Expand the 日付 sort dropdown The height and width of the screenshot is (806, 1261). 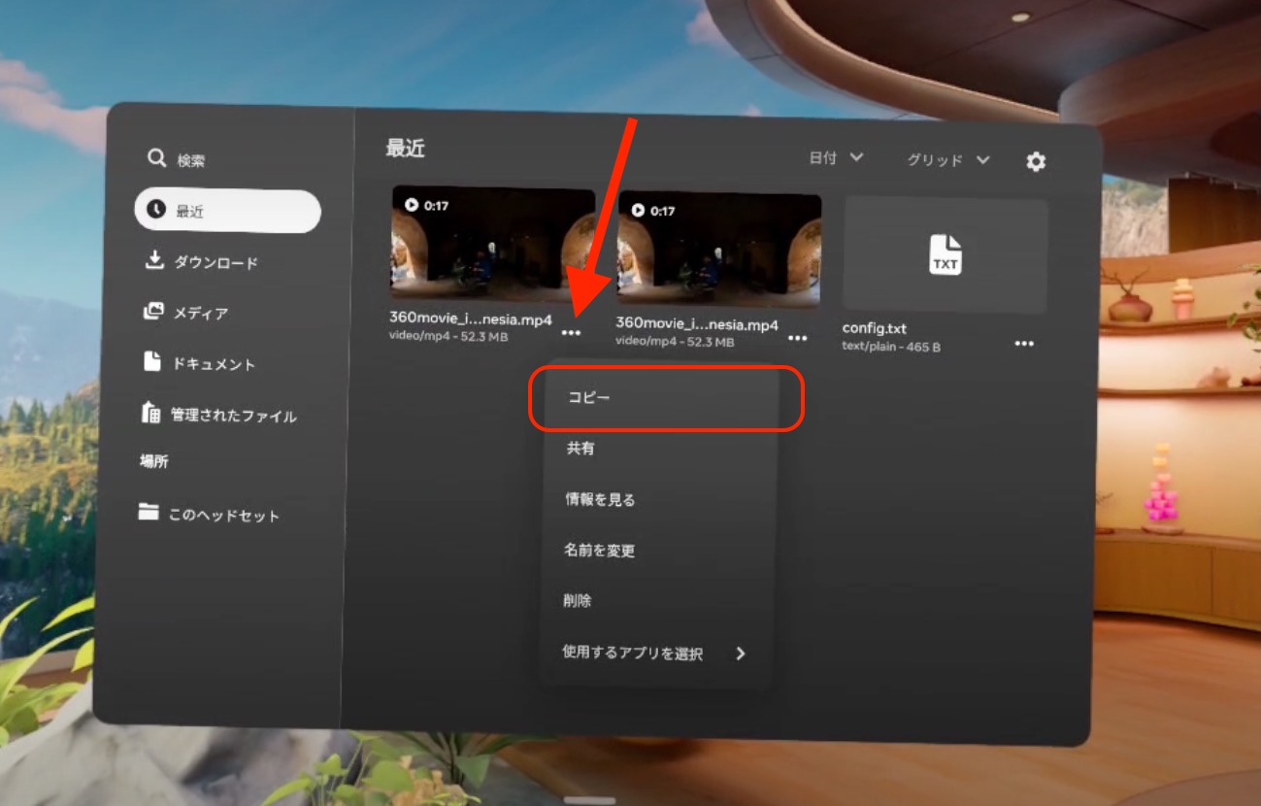(x=837, y=157)
